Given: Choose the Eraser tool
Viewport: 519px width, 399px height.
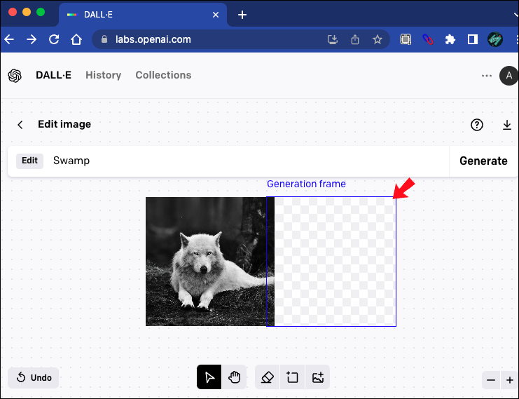Looking at the screenshot, I should tap(267, 377).
